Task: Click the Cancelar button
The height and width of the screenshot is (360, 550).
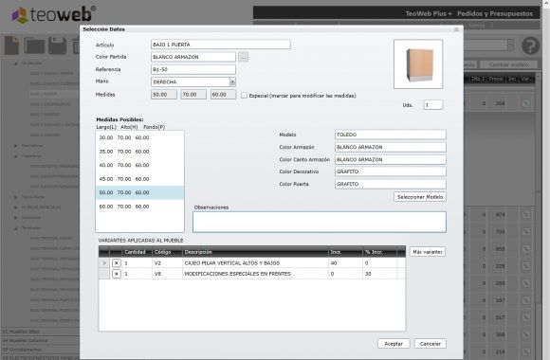Action: [x=430, y=344]
